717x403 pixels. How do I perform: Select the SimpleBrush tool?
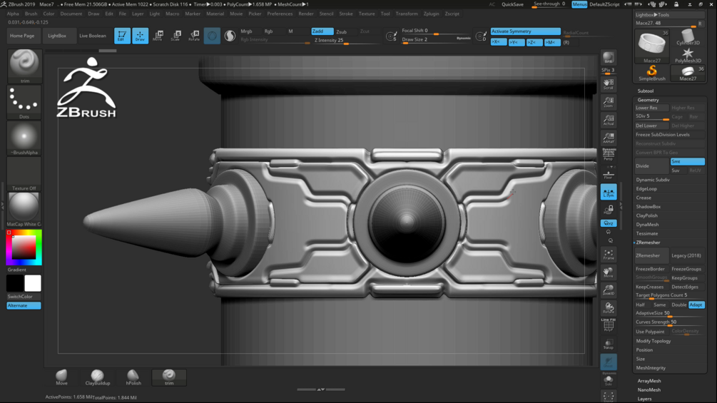[x=651, y=73]
